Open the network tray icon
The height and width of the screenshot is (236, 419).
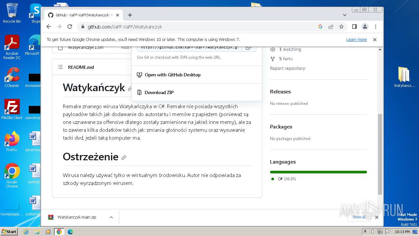(380, 232)
